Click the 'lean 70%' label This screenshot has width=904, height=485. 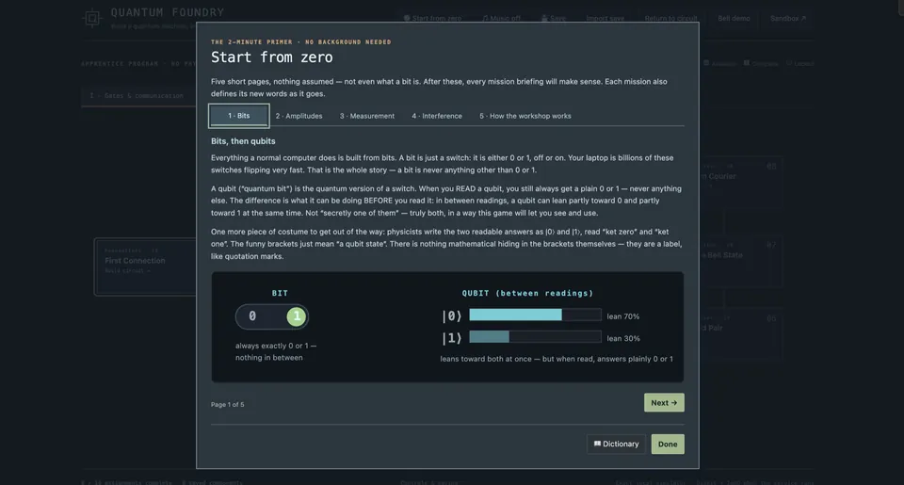[622, 316]
